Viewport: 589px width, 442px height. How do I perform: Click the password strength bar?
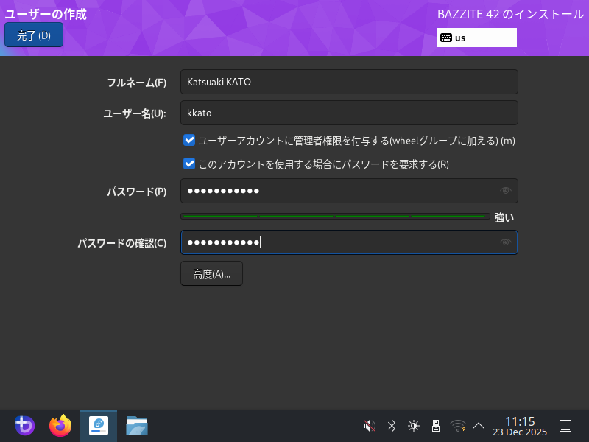coord(335,217)
